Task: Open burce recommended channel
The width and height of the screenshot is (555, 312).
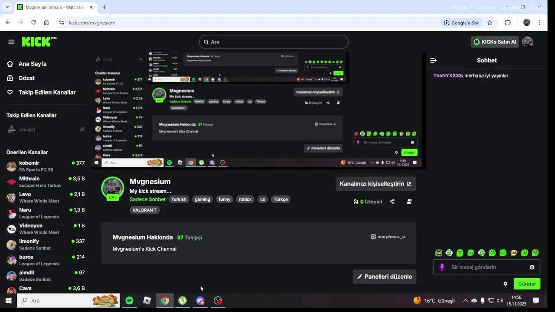Action: (x=46, y=260)
